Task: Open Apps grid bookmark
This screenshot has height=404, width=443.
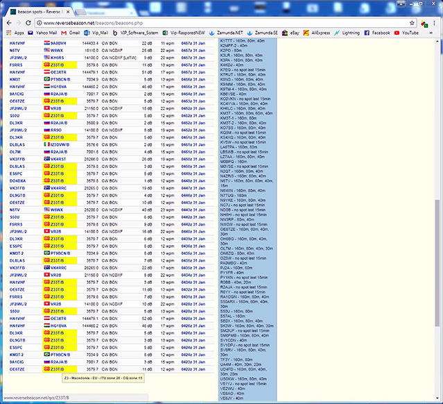Action: pyautogui.click(x=15, y=33)
